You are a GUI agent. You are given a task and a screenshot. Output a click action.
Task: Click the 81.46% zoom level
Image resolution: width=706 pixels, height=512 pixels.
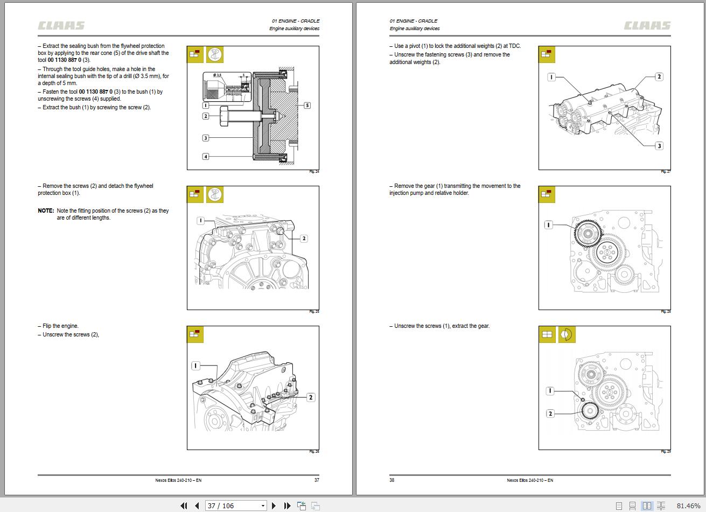(689, 506)
